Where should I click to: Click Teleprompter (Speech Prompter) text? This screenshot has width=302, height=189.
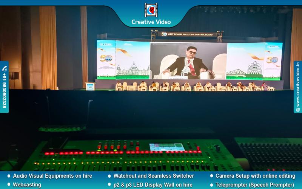254,185
